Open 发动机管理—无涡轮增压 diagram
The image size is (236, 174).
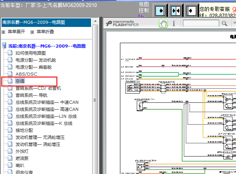[x=40, y=137]
